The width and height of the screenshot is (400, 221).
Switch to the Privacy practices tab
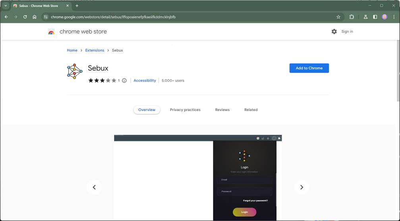(185, 110)
